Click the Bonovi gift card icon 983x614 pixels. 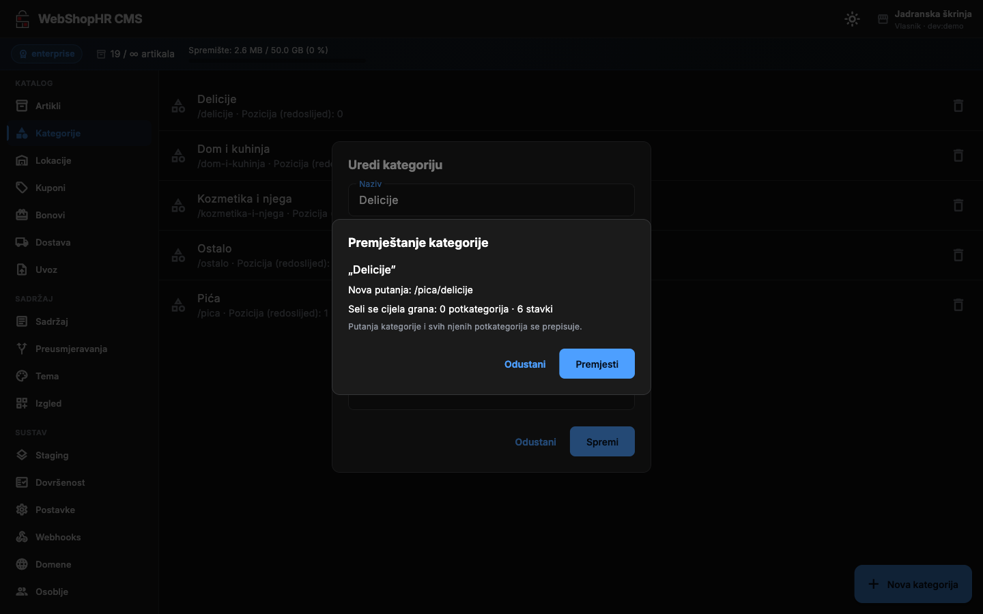(22, 215)
